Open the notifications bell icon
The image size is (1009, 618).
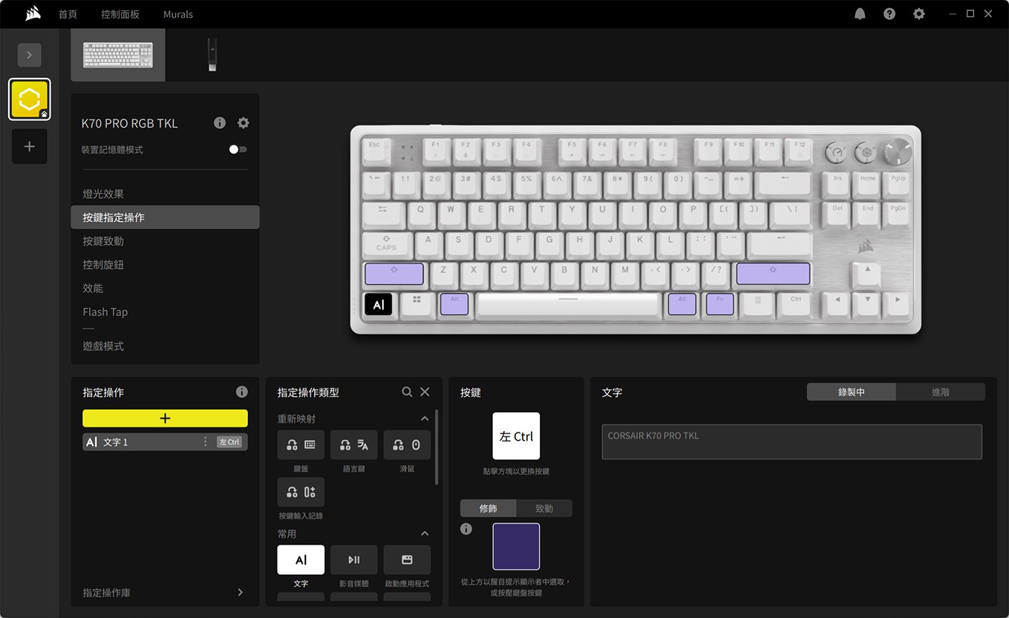(860, 14)
